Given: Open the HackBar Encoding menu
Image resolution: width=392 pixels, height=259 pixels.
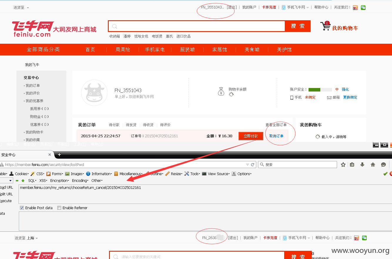Looking at the screenshot, I should [x=80, y=181].
